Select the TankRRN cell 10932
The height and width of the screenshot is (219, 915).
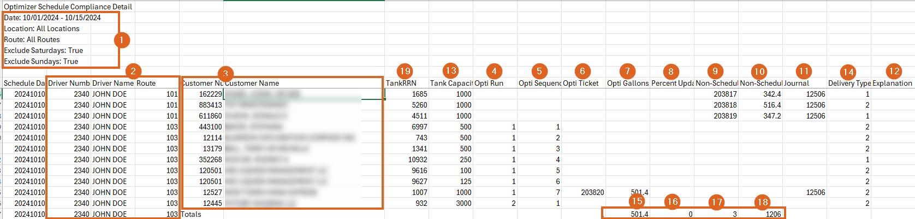407,159
